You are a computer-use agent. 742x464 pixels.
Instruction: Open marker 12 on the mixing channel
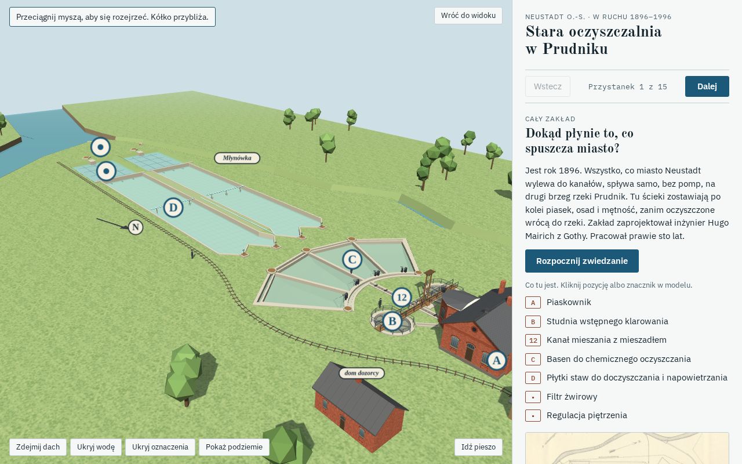(401, 298)
